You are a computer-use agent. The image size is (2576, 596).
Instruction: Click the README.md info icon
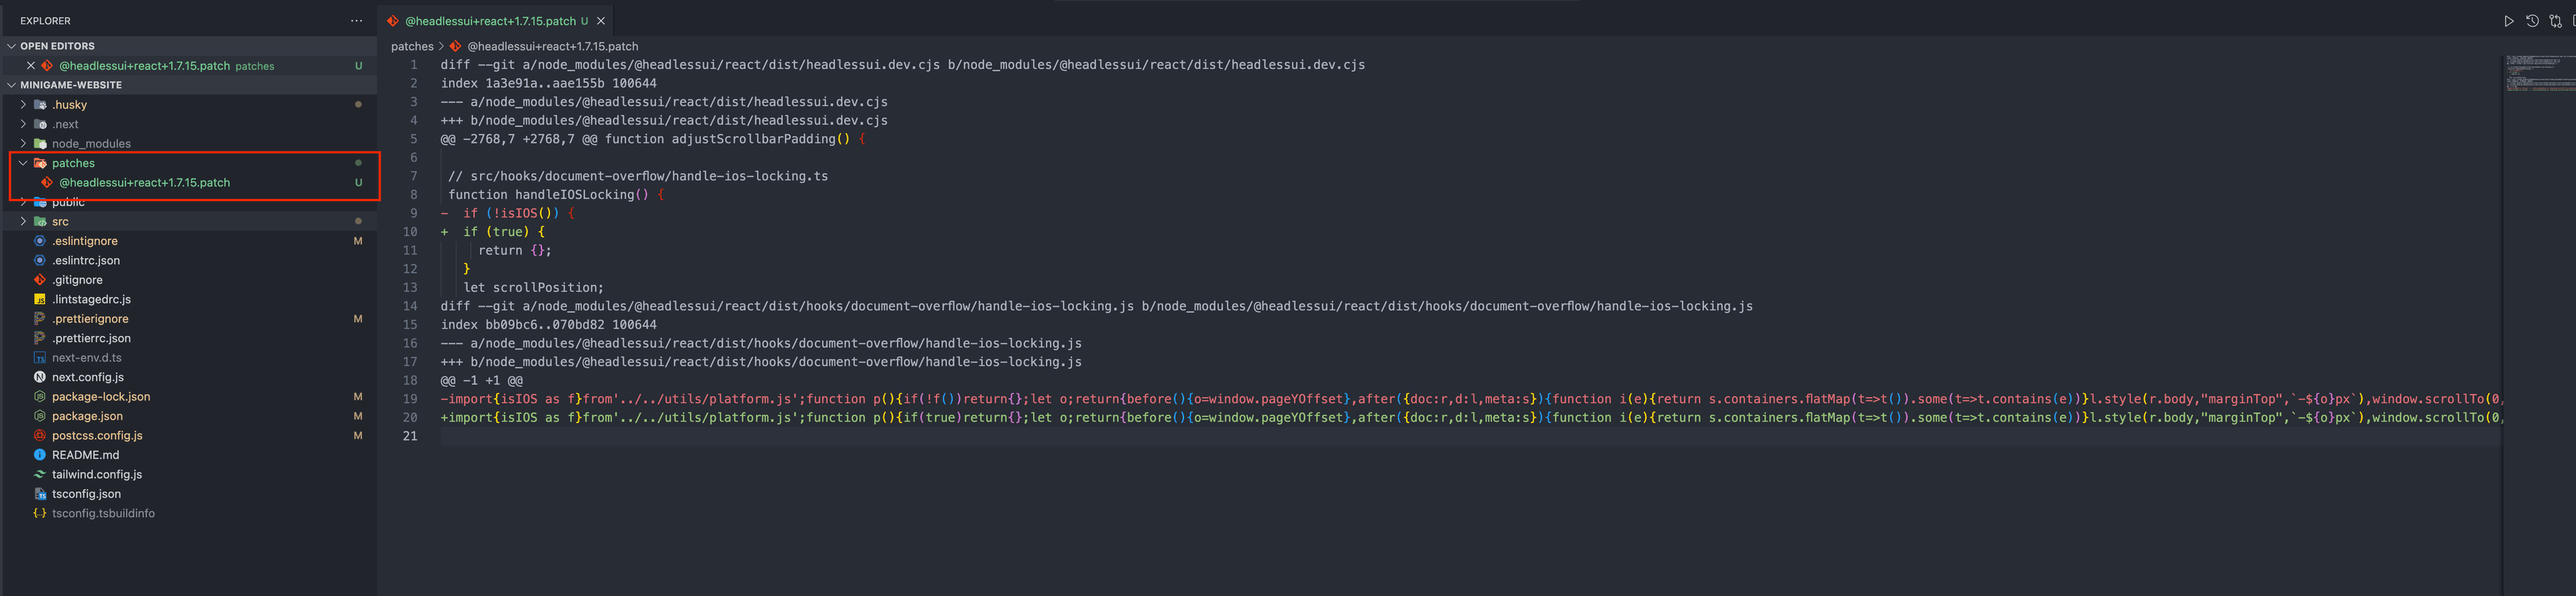[x=40, y=455]
